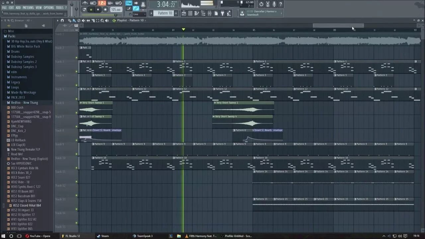The image size is (425, 239).
Task: Click the tempo 105.000 field
Action: tap(117, 10)
